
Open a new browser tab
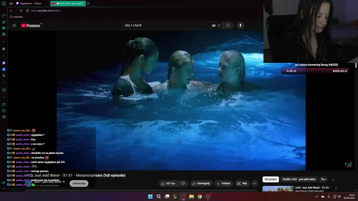coord(88,3)
